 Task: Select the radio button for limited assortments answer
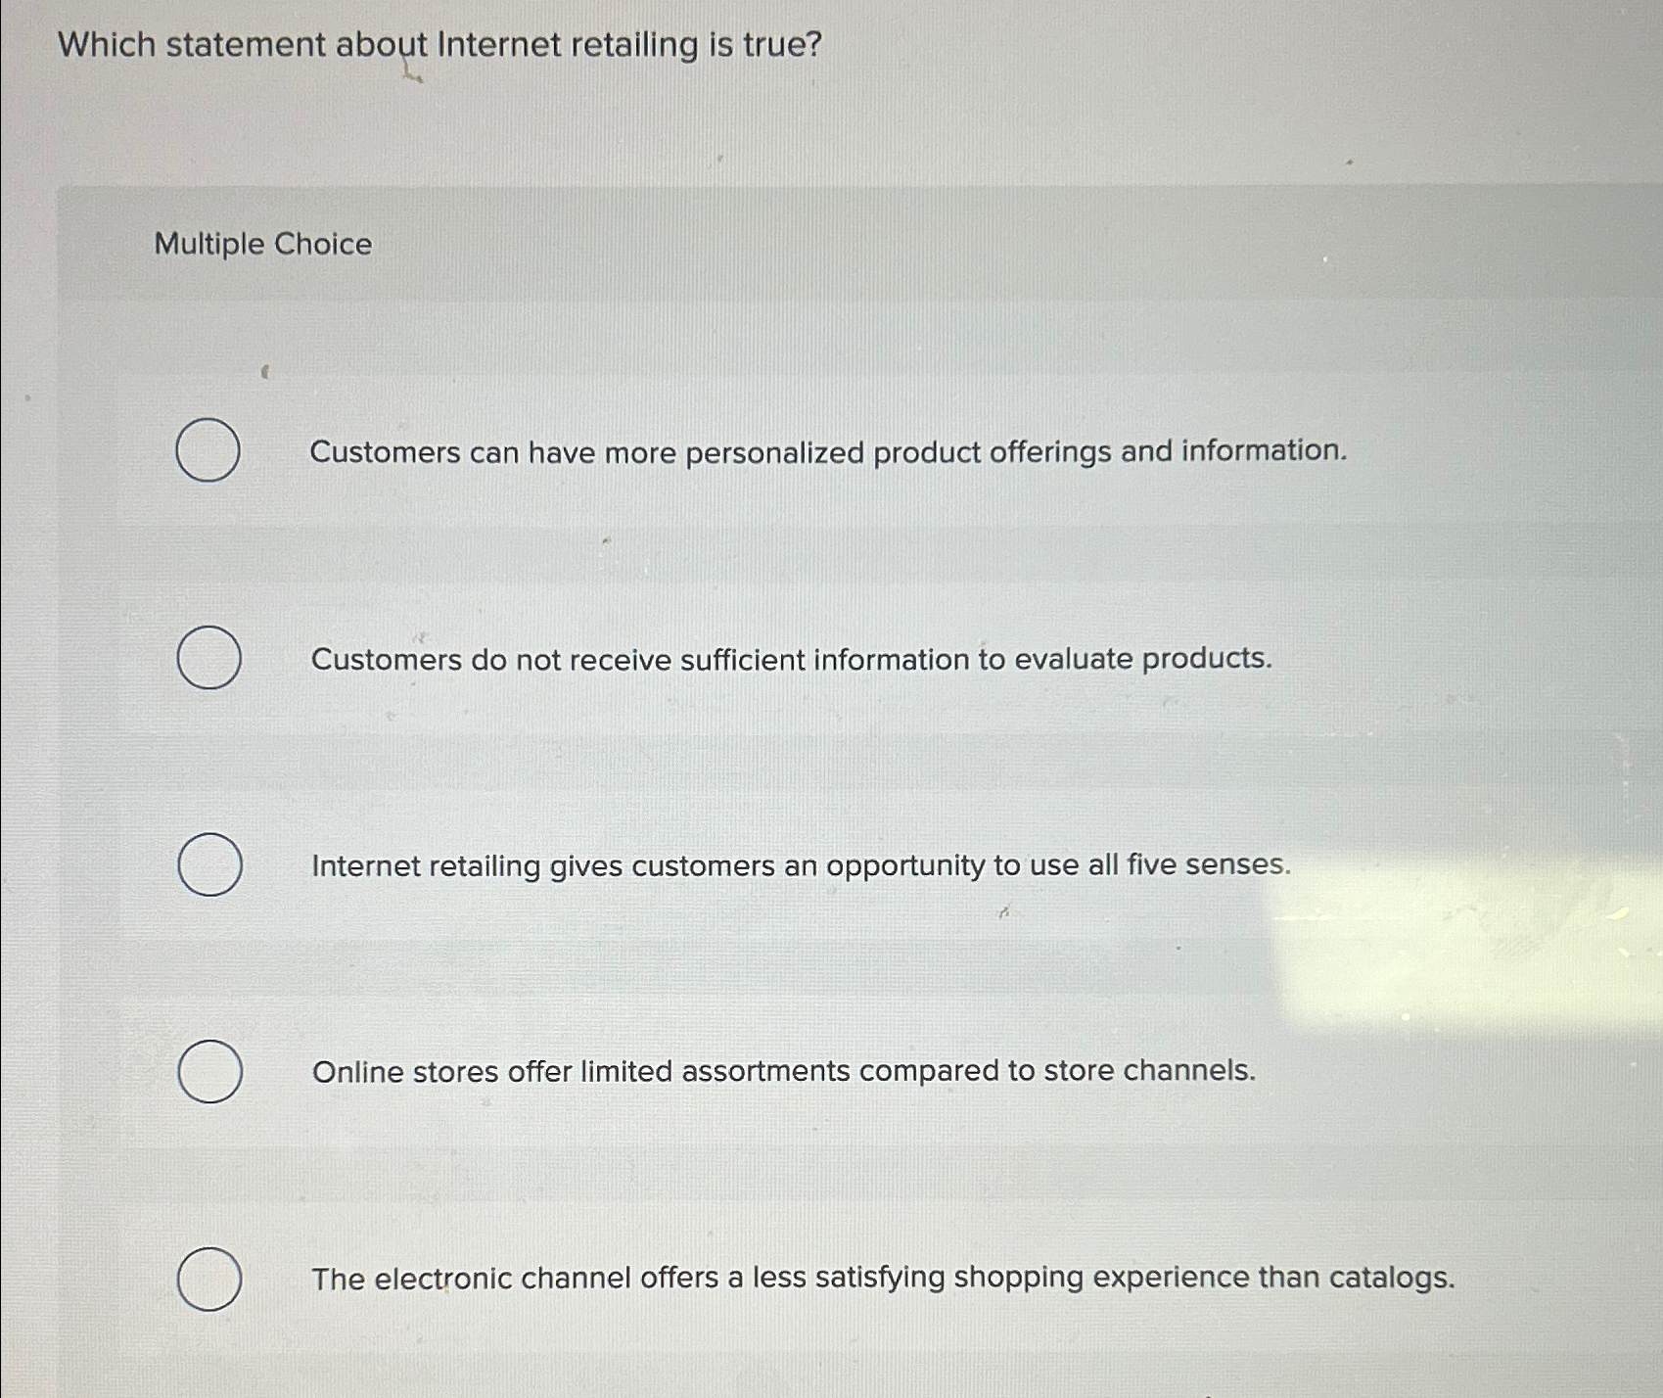(x=208, y=1072)
